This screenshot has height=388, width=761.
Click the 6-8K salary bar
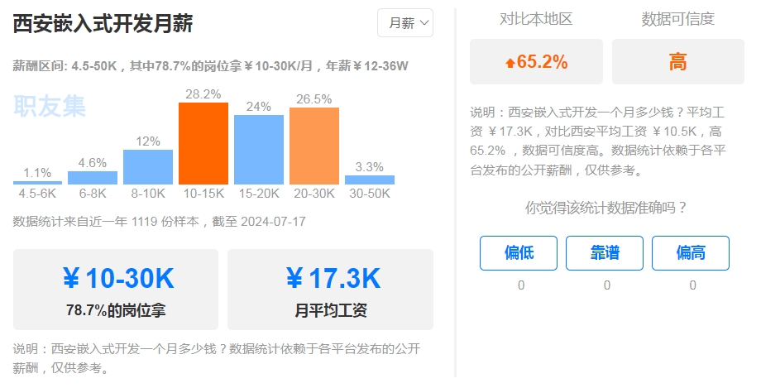[x=93, y=177]
